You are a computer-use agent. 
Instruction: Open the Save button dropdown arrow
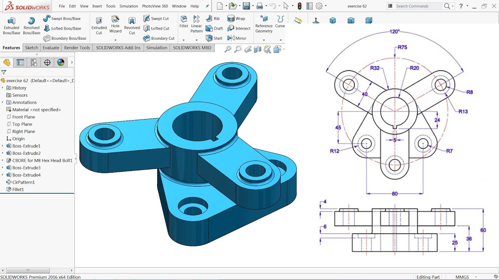click(253, 6)
